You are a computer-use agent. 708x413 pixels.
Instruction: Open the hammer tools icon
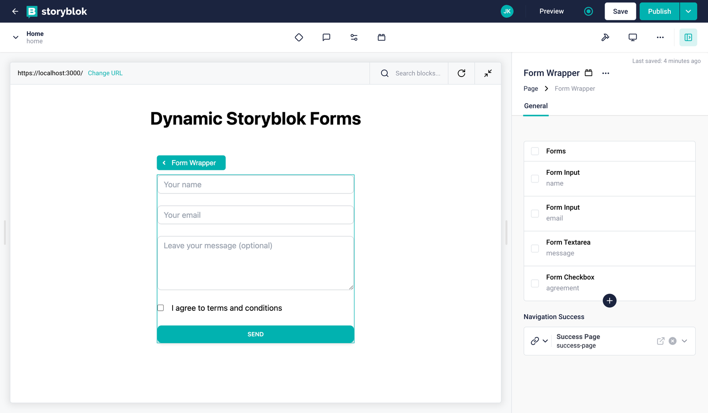pos(605,37)
